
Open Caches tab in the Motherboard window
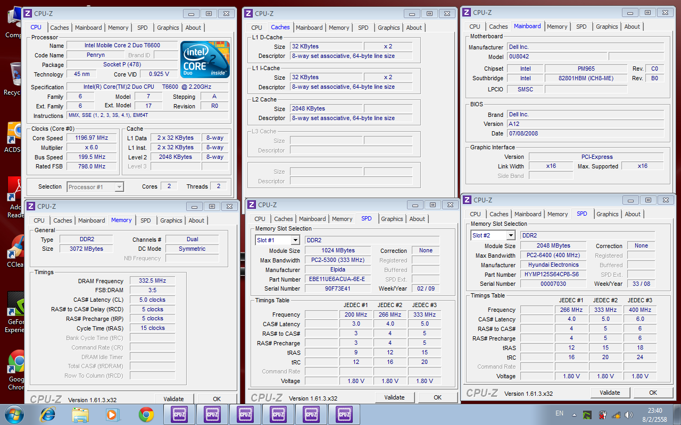tap(499, 27)
